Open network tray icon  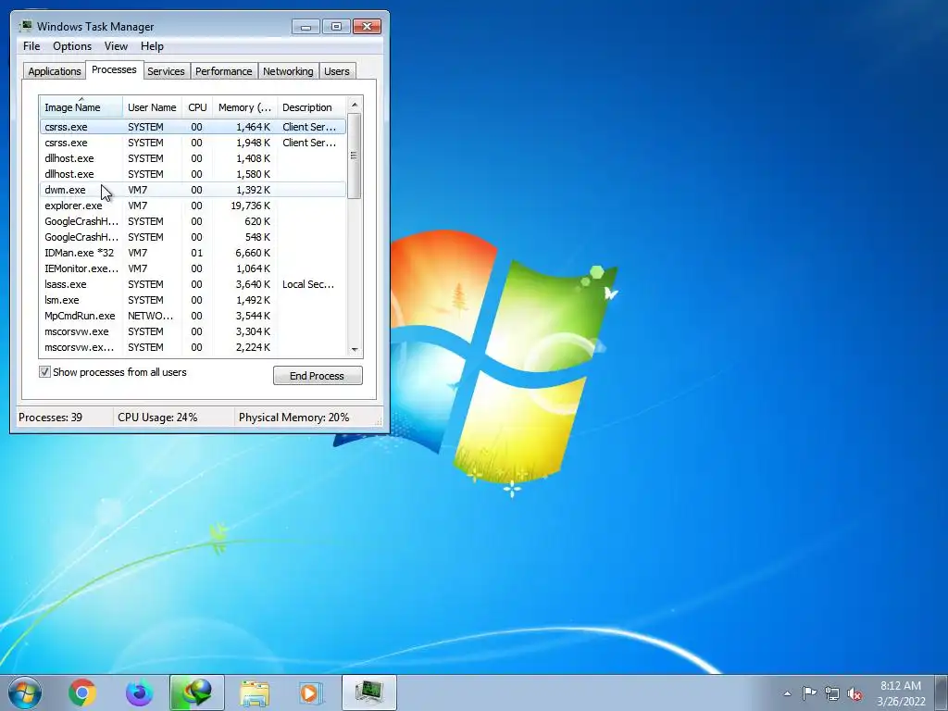(832, 693)
